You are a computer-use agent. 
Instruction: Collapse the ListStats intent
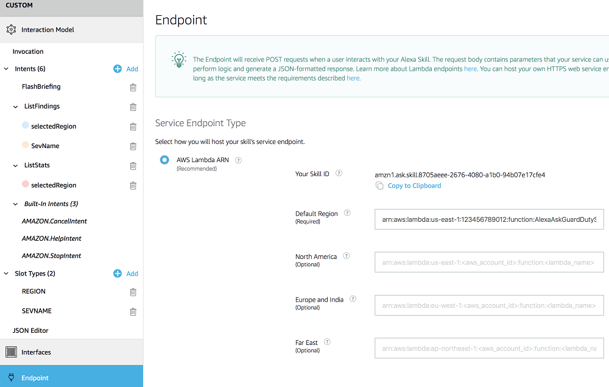(16, 165)
